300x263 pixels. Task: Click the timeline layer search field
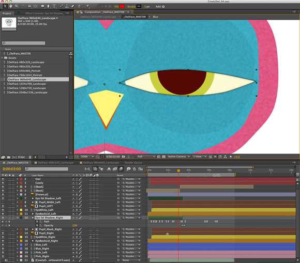tap(47, 169)
